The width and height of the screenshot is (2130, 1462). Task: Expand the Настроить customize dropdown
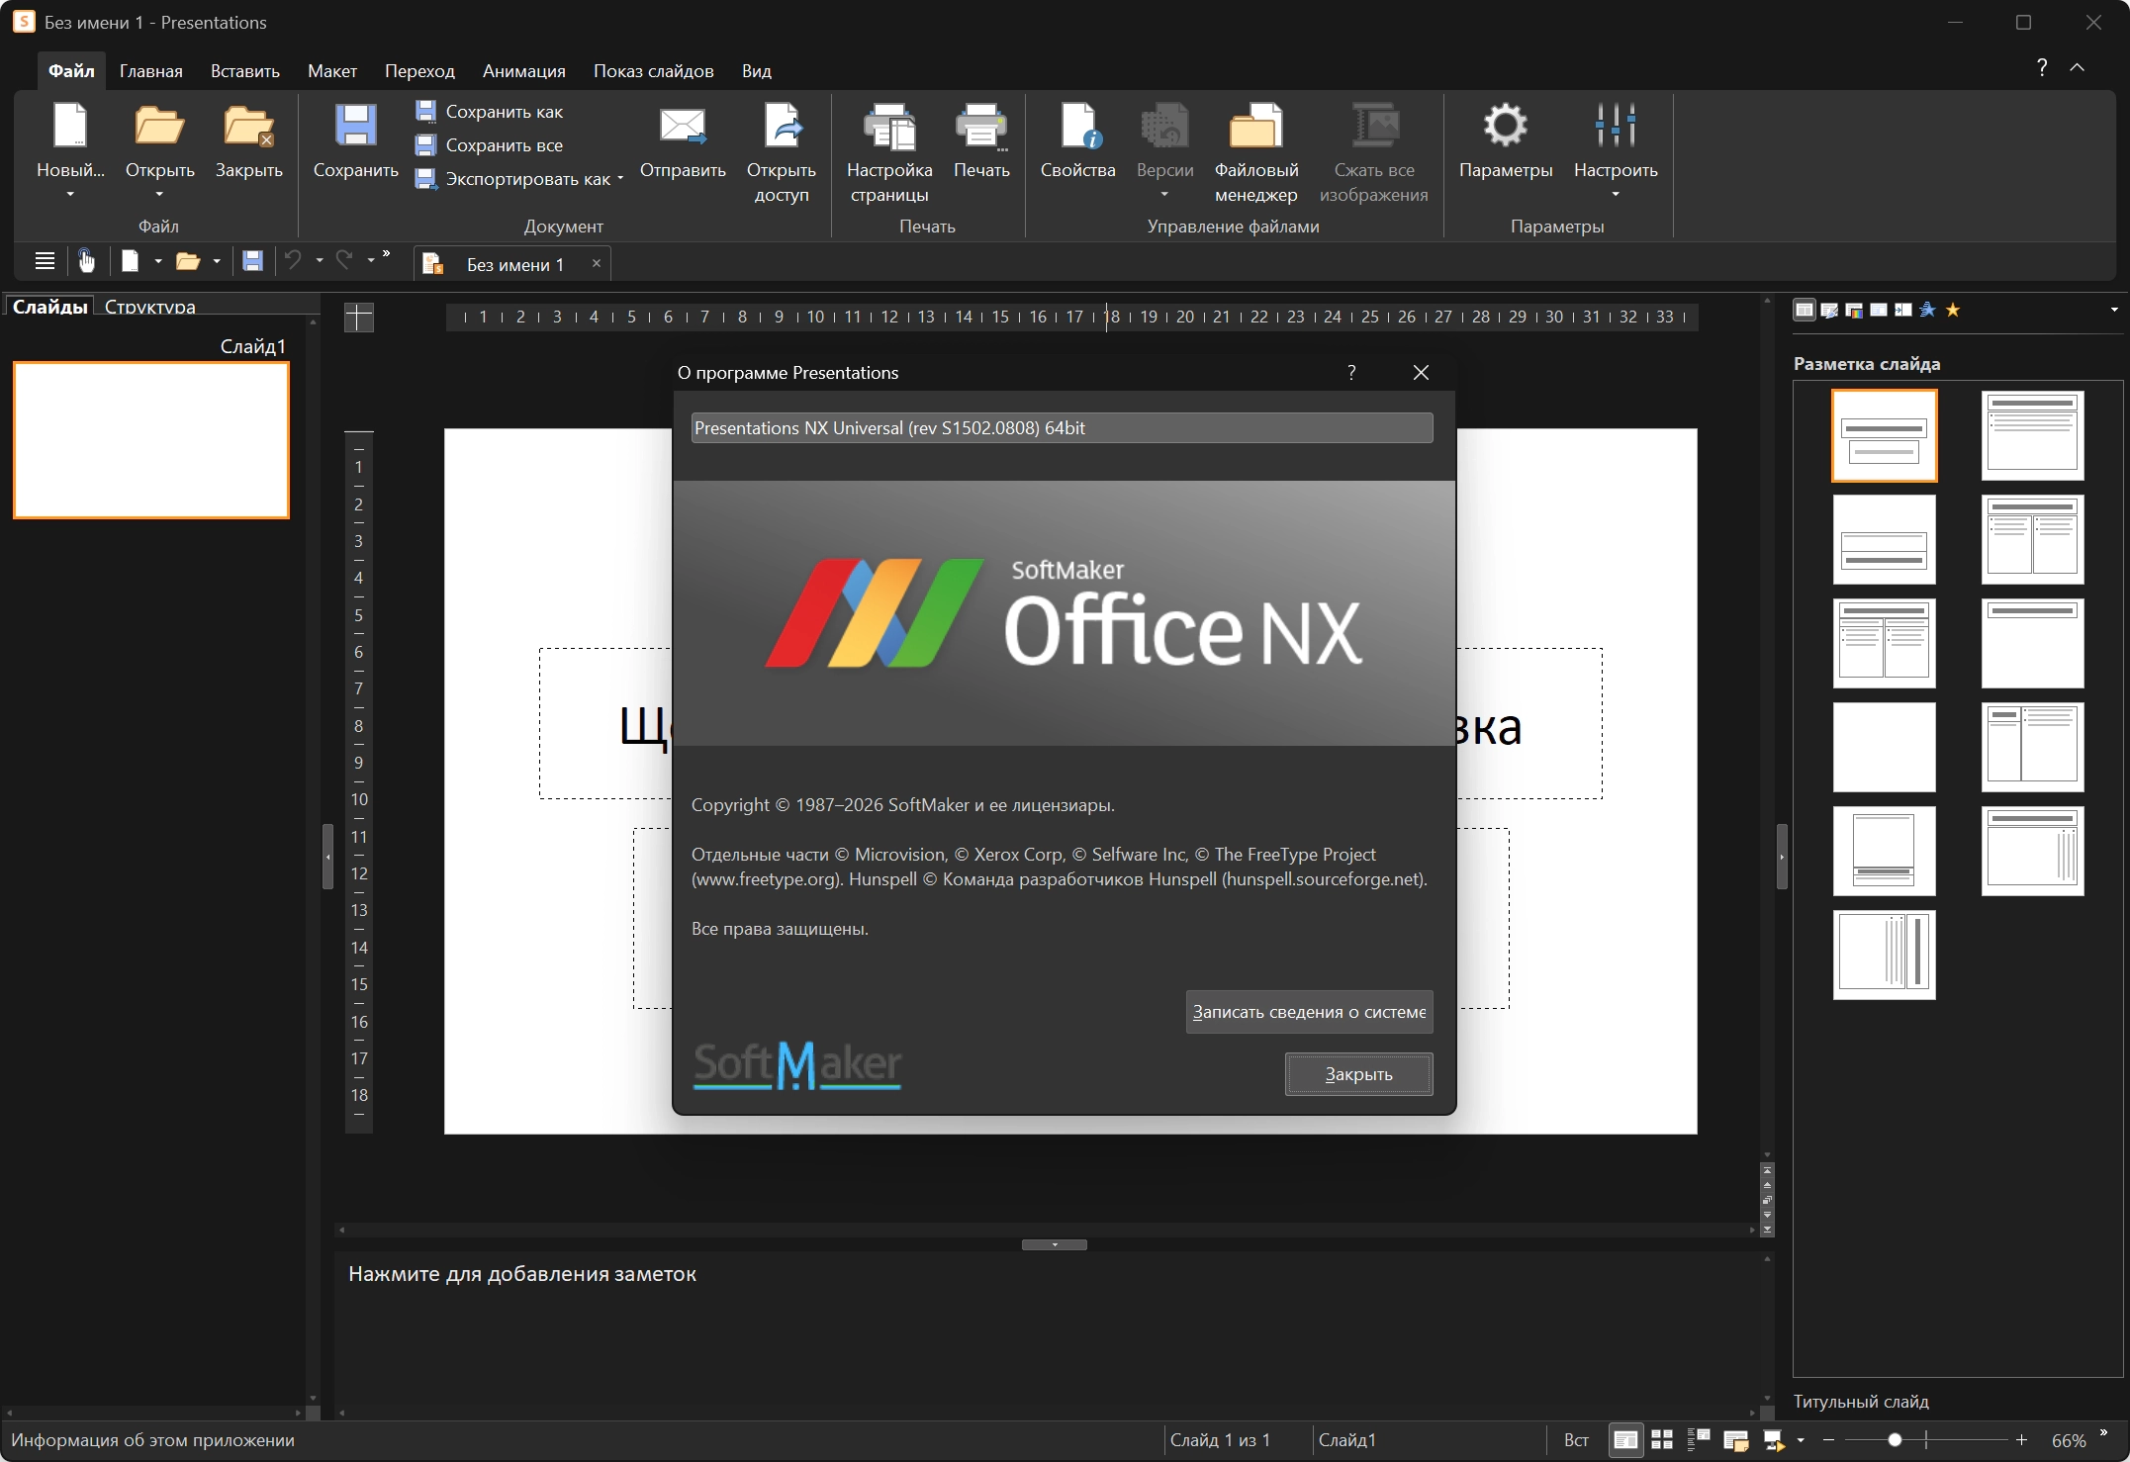[1616, 195]
